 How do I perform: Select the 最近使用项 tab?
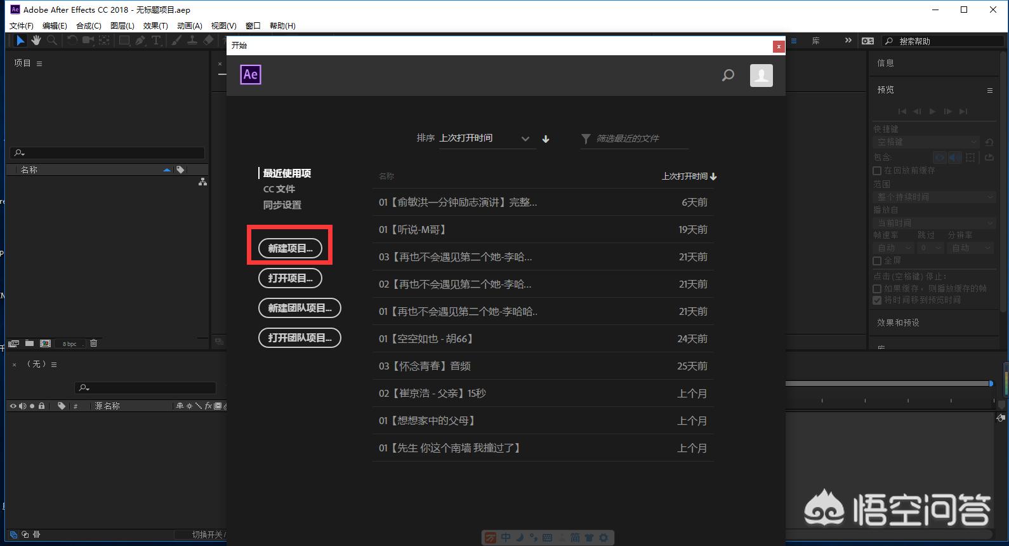click(287, 173)
